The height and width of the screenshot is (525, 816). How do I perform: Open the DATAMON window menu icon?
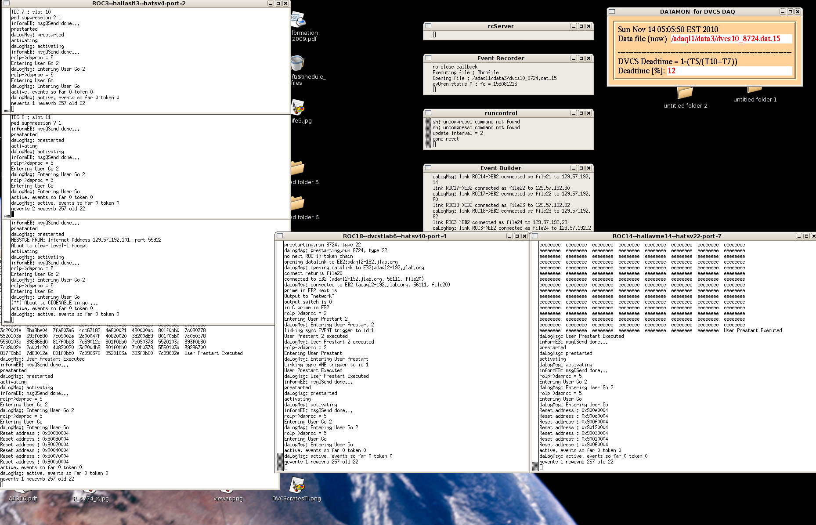coord(612,11)
